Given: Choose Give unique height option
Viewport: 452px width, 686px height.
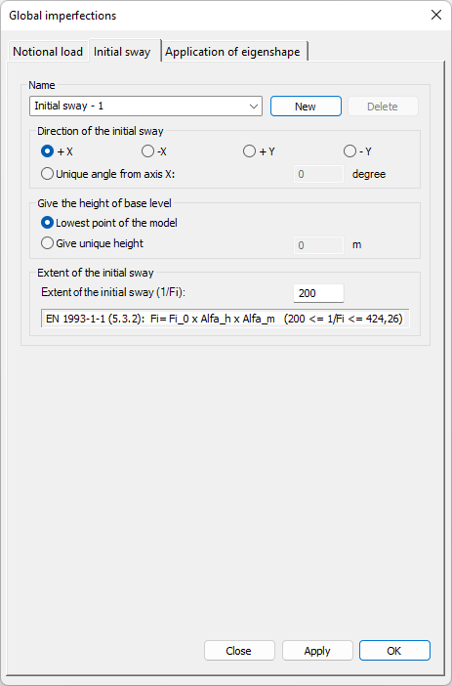Looking at the screenshot, I should (x=92, y=243).
